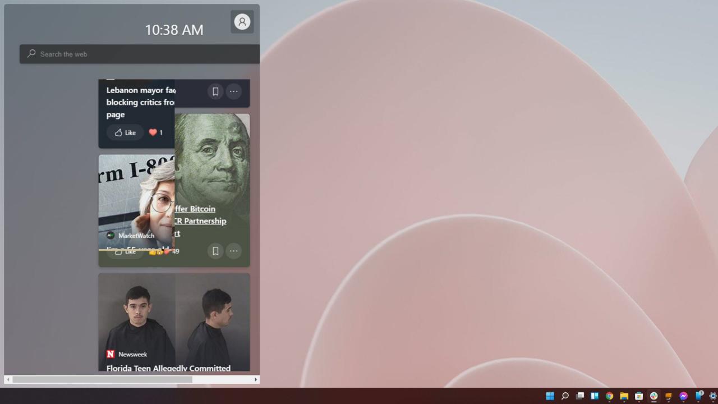Bookmark the Lebanon mayor article
The height and width of the screenshot is (404, 718).
pyautogui.click(x=215, y=91)
